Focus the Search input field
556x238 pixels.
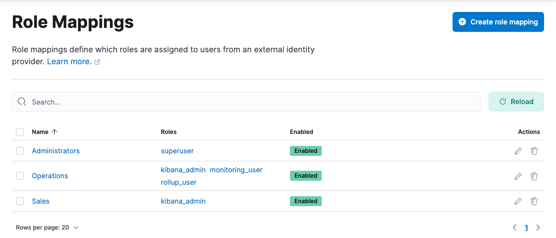pyautogui.click(x=249, y=102)
